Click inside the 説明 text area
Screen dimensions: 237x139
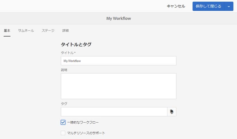coord(118,86)
